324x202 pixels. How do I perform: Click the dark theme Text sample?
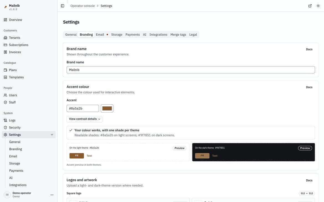(x=215, y=156)
